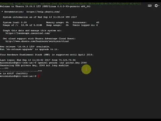Click the 'do-release-upgrade' instruction line
Screen dimensions: 161x121
pos(29,49)
